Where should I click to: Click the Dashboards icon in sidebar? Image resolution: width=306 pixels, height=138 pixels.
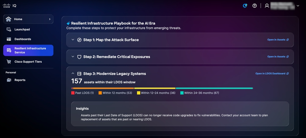pyautogui.click(x=9, y=39)
